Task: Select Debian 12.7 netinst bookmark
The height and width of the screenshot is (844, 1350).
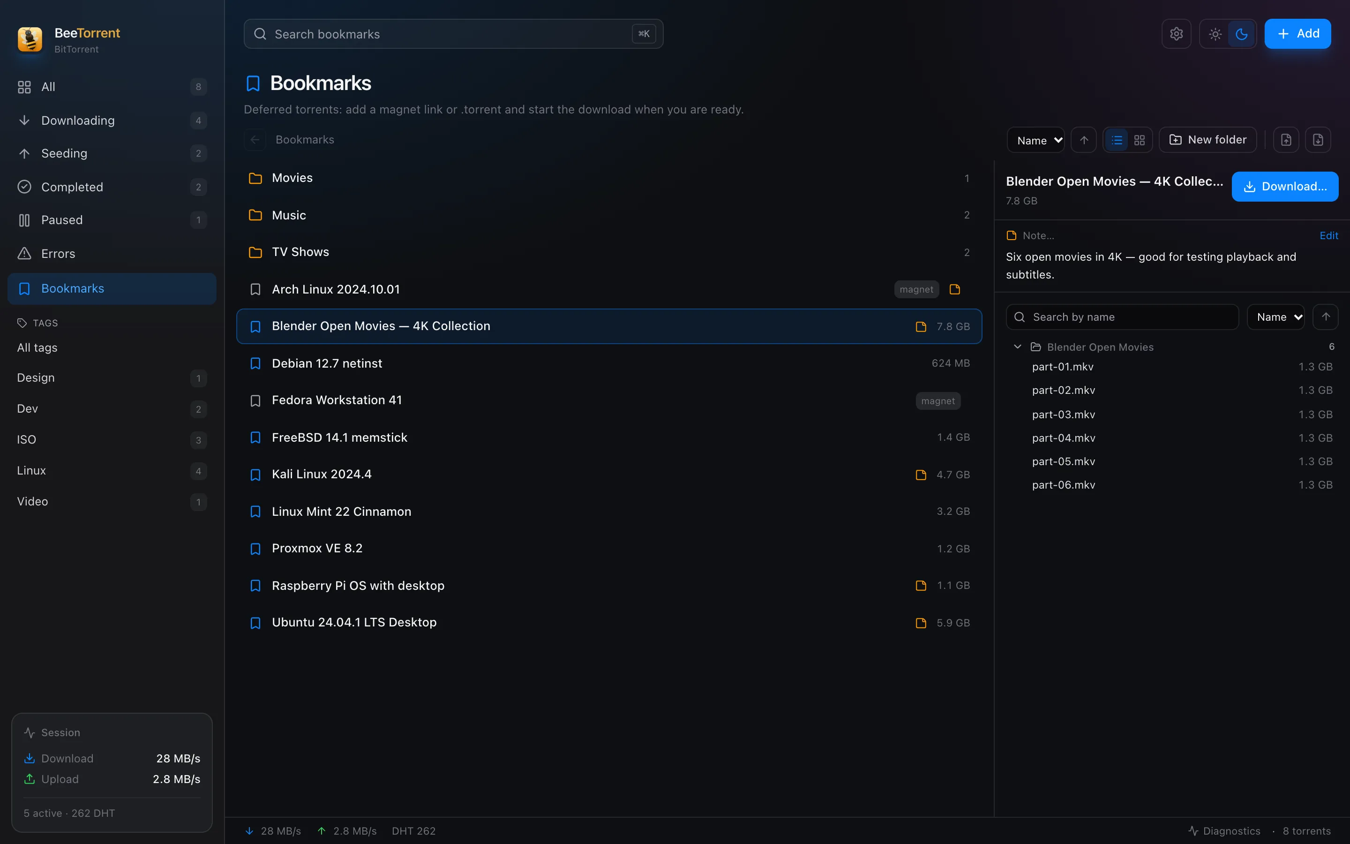Action: 608,363
